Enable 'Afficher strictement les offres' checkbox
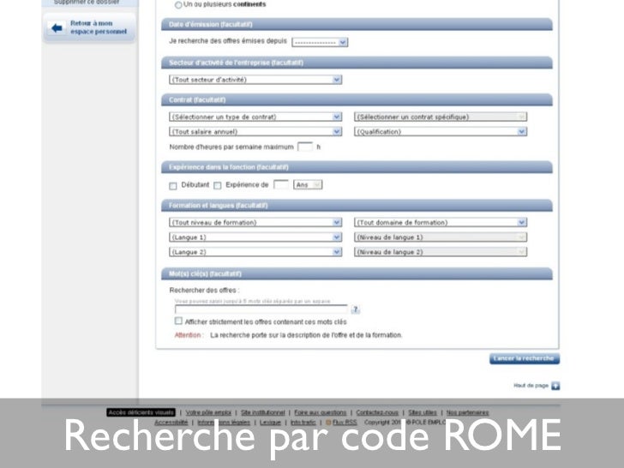Viewport: 624px width, 468px height. 178,321
